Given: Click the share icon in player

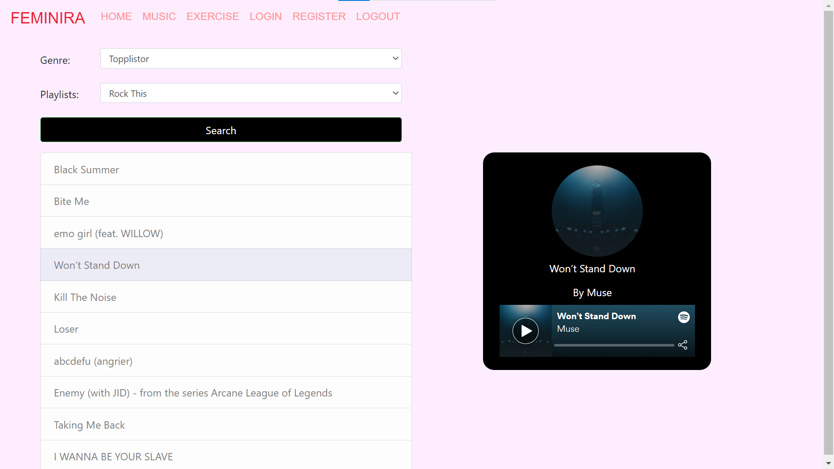Looking at the screenshot, I should 683,345.
